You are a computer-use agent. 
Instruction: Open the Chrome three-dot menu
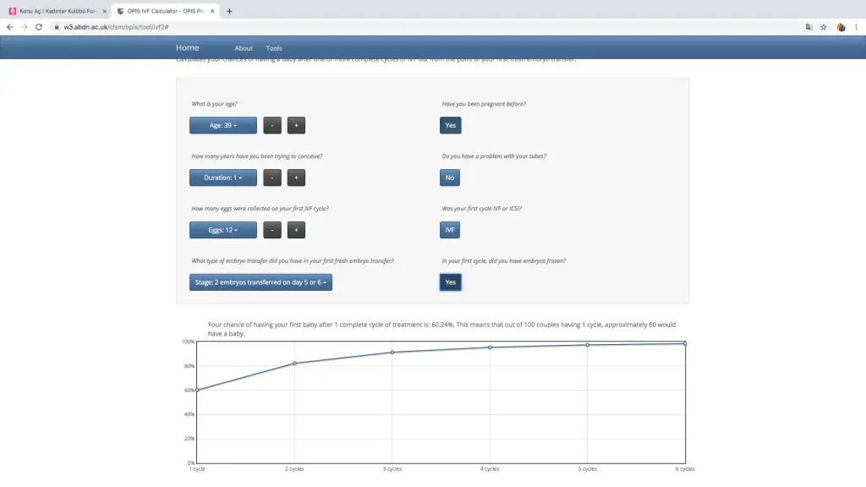(857, 27)
